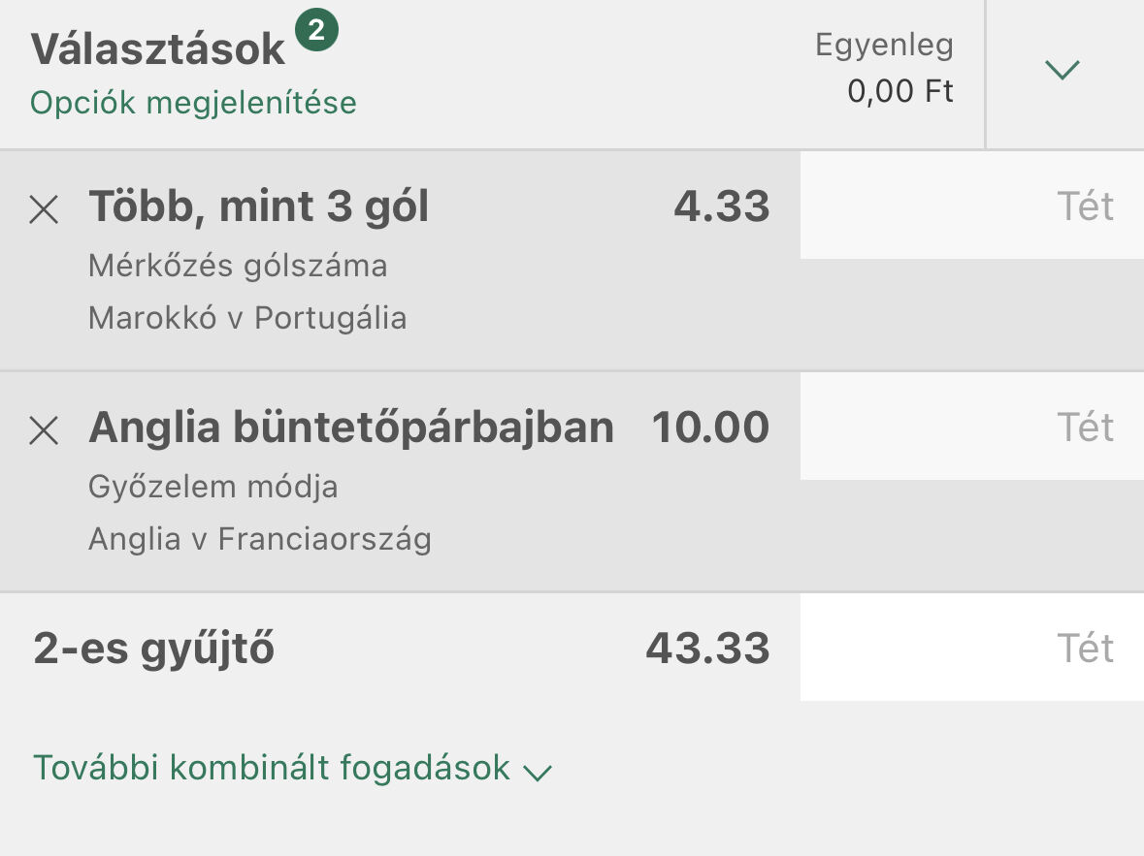Click the 2-es gyűjtő accumulator label
Screen dimensions: 1144x856
tap(153, 649)
